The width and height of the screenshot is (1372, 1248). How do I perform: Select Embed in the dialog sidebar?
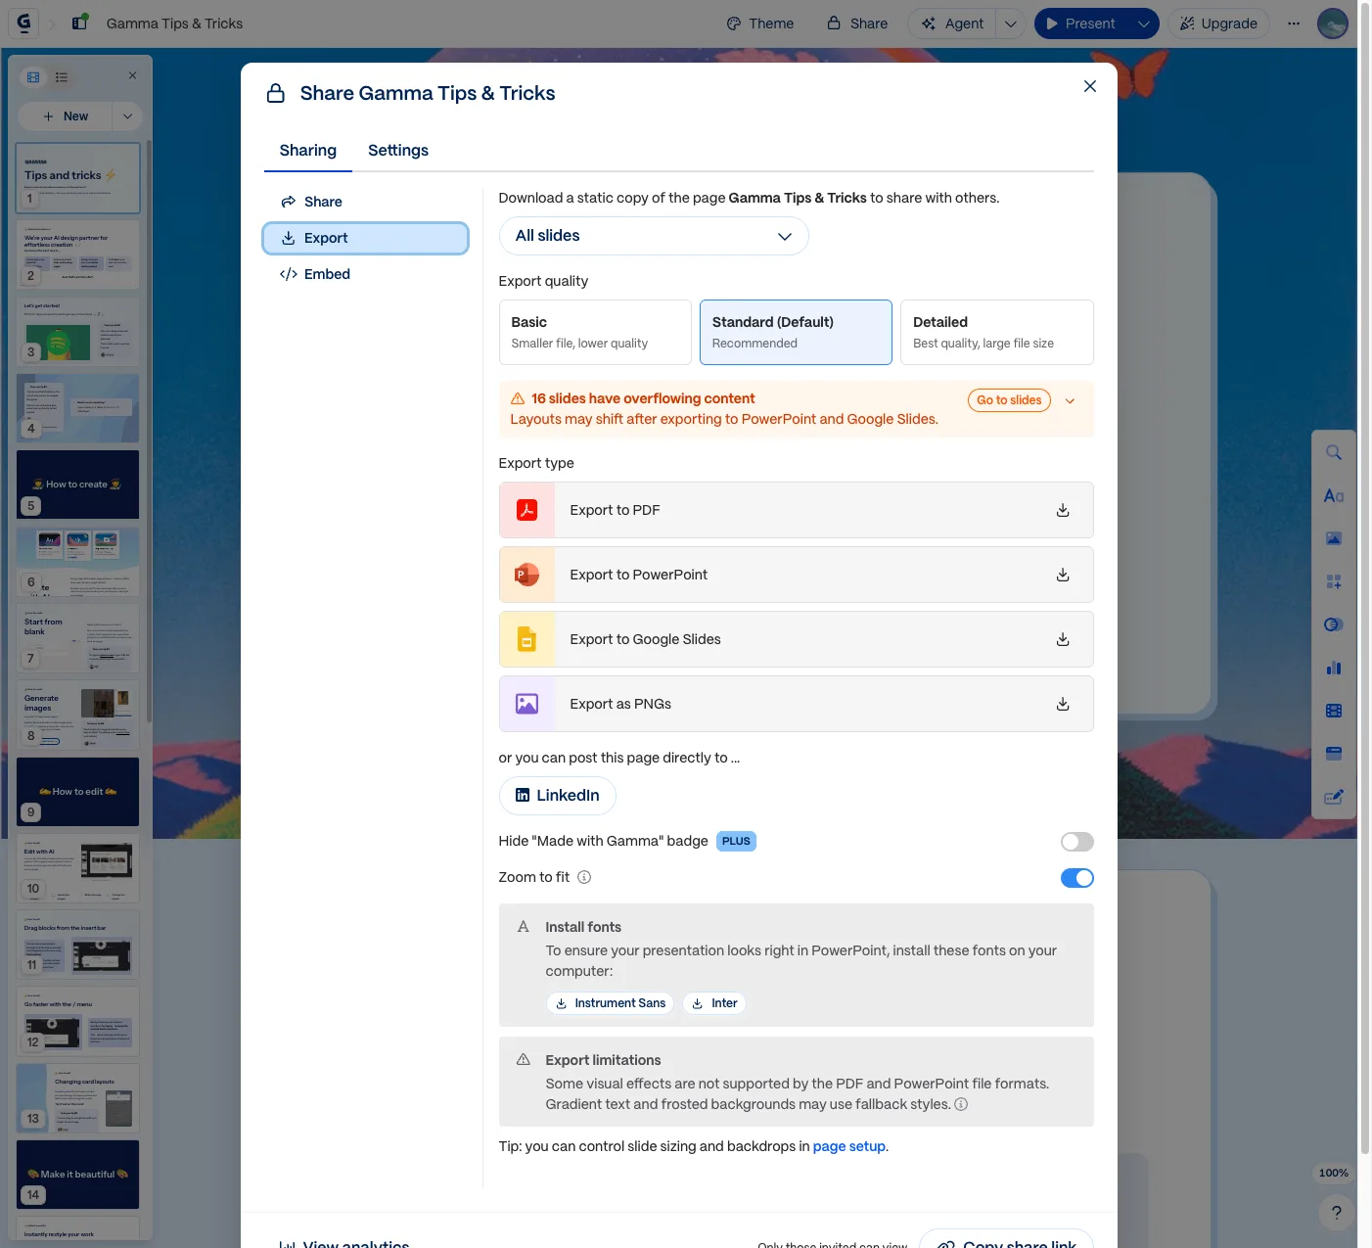(x=365, y=274)
